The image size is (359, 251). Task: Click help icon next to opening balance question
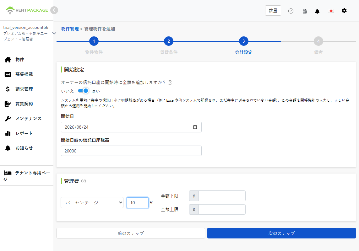click(170, 83)
